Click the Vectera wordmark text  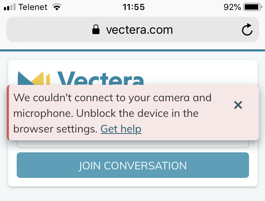click(x=101, y=78)
